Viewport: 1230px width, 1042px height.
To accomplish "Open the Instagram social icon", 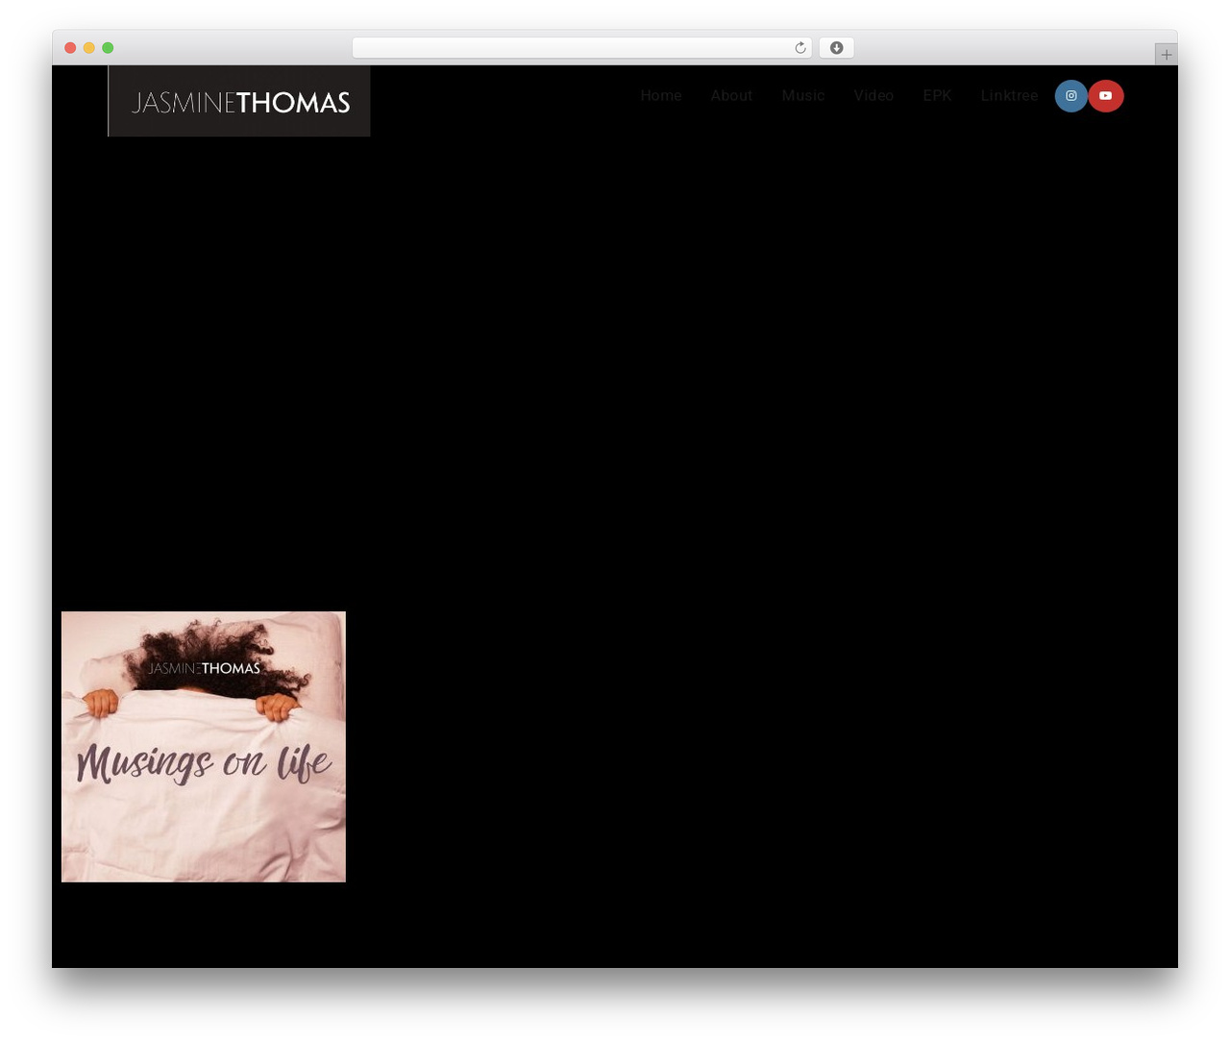I will click(1070, 96).
